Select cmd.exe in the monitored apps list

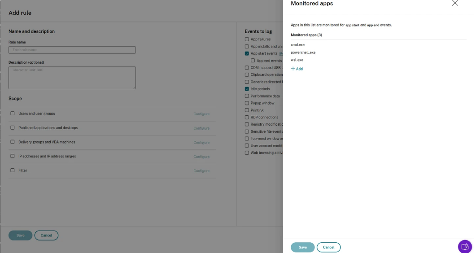pyautogui.click(x=297, y=44)
